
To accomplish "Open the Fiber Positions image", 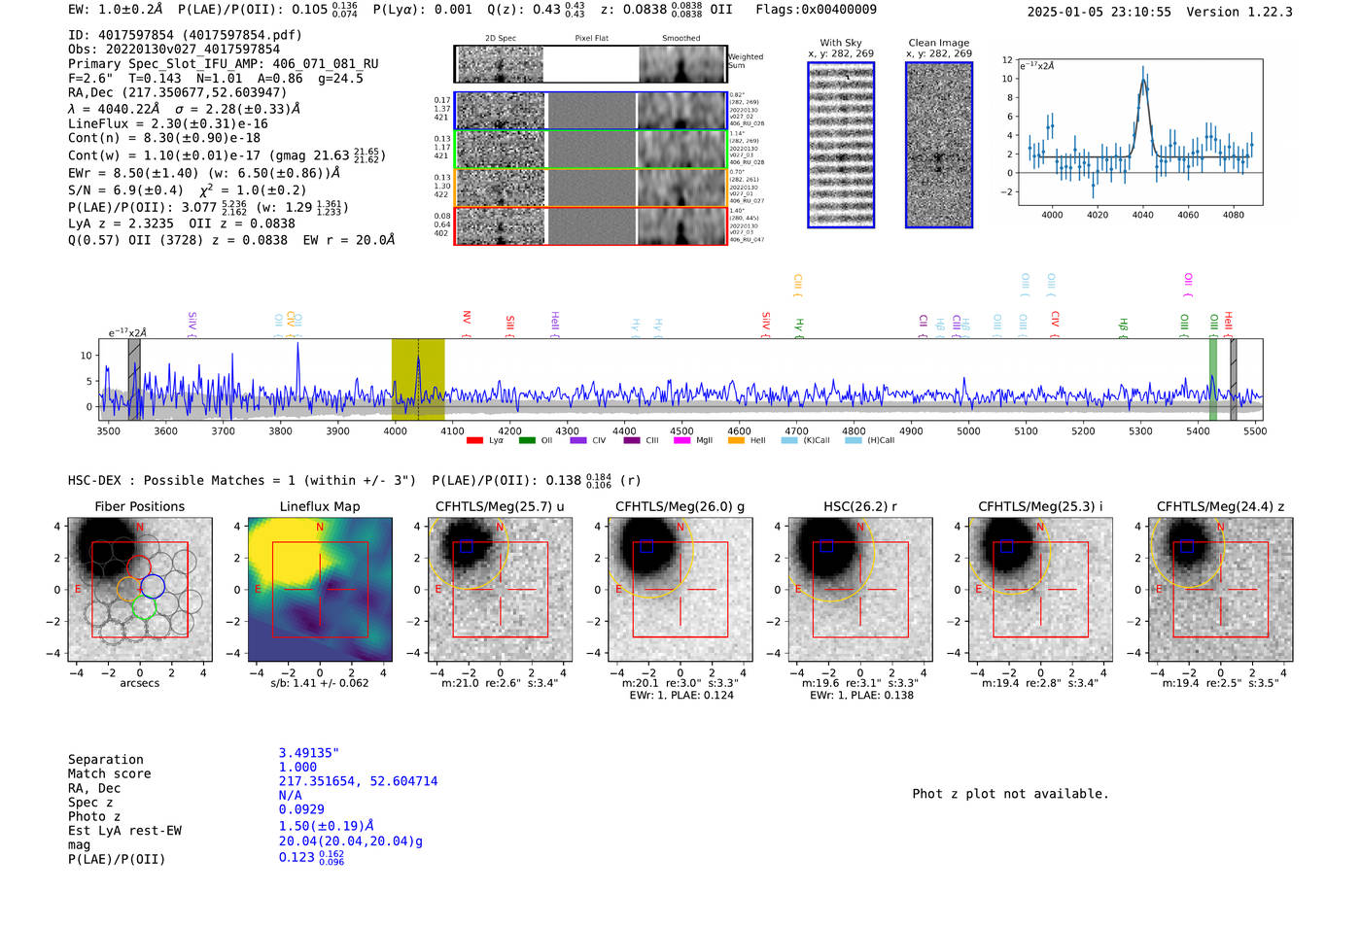I will pyautogui.click(x=140, y=589).
